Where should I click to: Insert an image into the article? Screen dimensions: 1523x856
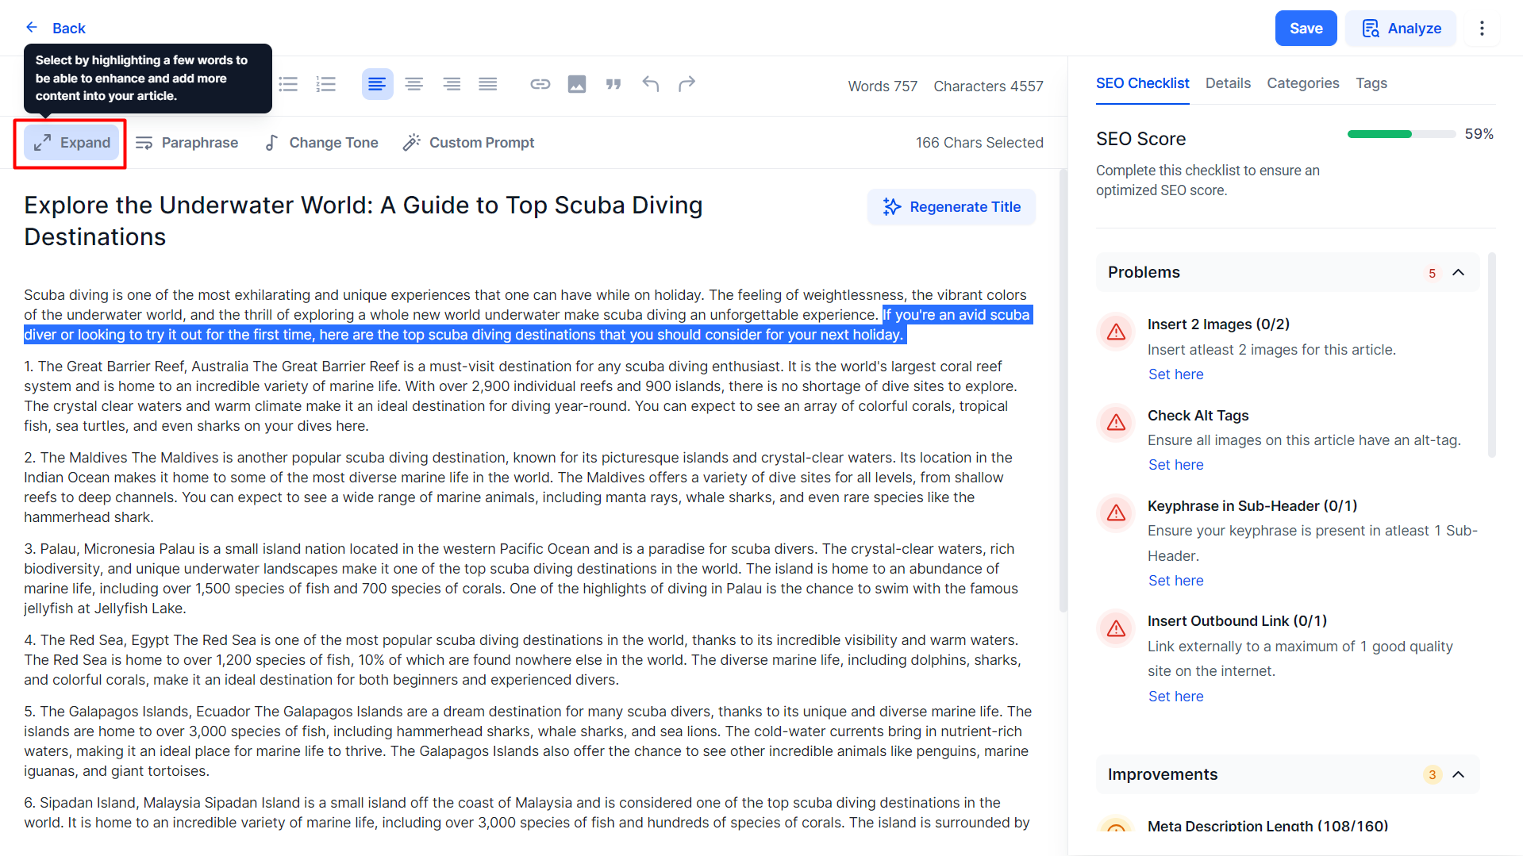click(x=577, y=84)
